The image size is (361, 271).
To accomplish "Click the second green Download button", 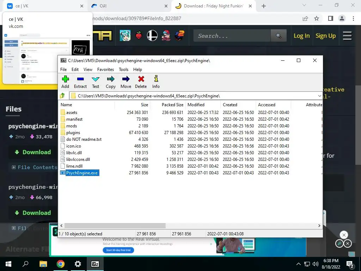I will (33, 213).
